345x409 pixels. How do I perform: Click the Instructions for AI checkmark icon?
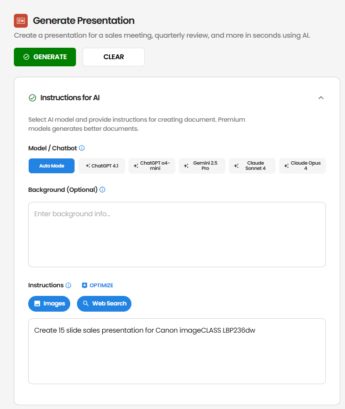click(x=32, y=97)
